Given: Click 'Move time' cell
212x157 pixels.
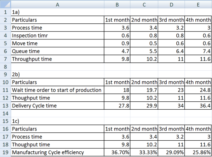Looking at the screenshot, I should pos(58,44).
